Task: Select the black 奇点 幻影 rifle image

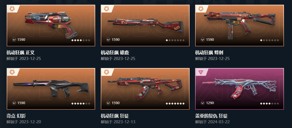Action: pyautogui.click(x=51, y=88)
